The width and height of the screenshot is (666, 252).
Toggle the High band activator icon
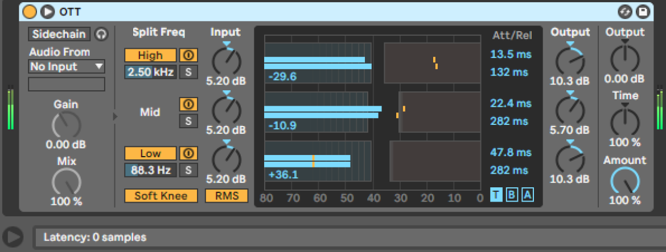188,55
